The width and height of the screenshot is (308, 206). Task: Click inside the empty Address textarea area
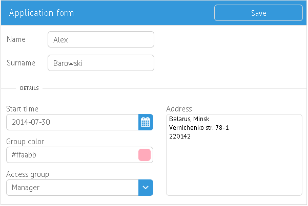pyautogui.click(x=234, y=169)
